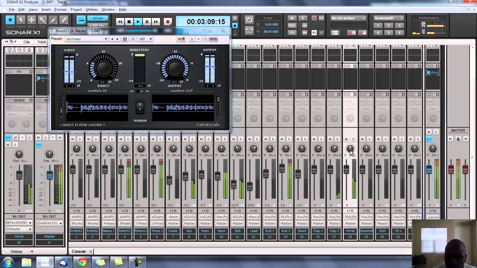This screenshot has width=477, height=268.
Task: Select the Console tab
Action: click(x=79, y=252)
